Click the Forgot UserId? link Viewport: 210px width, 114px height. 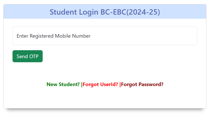click(100, 85)
